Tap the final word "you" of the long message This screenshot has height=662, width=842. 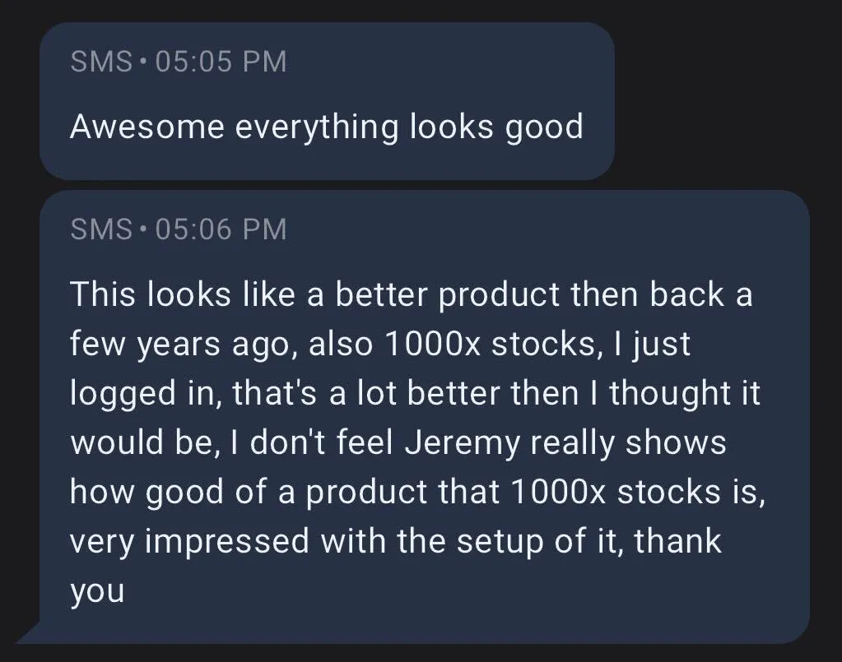point(97,592)
